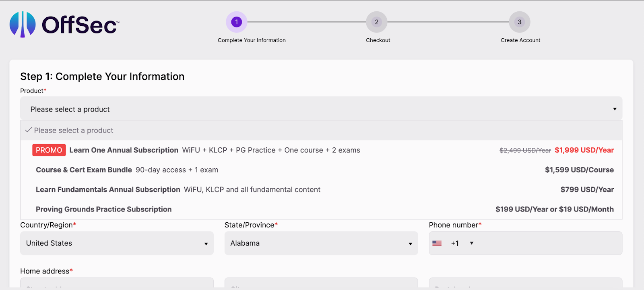644x290 pixels.
Task: Click the $1,999 USD/Year promo price
Action: pos(584,150)
